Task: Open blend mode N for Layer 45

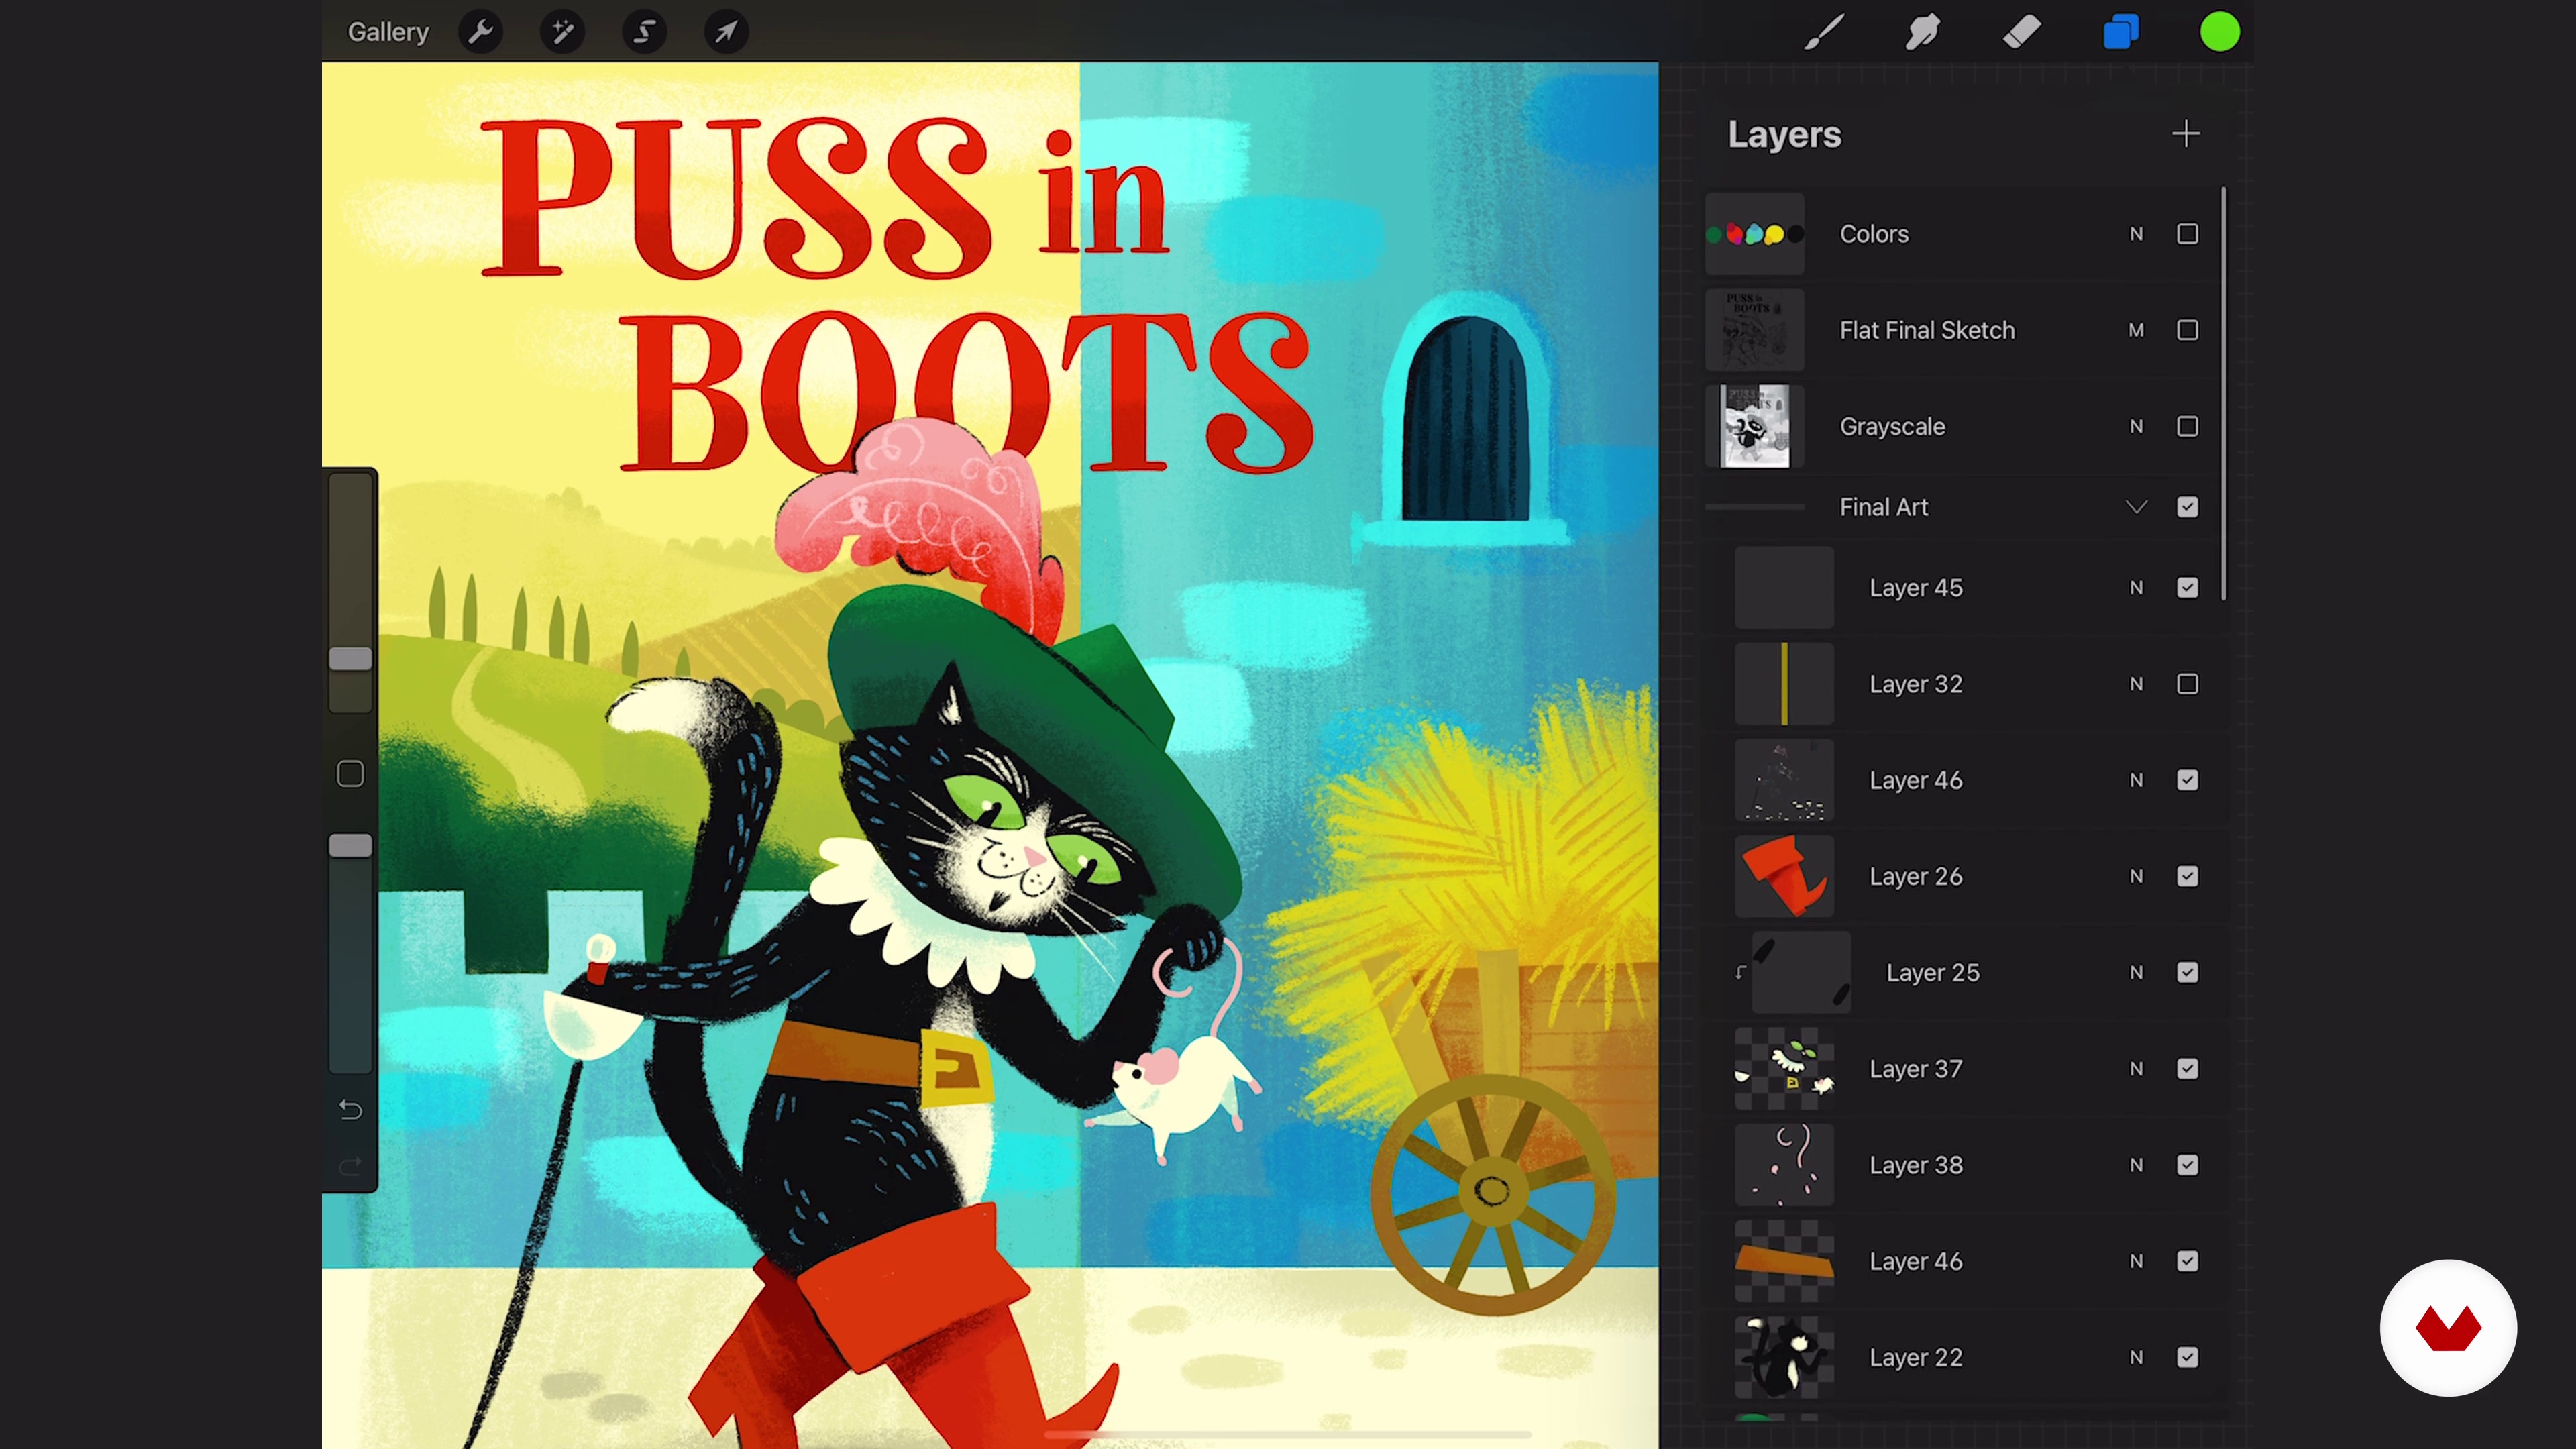Action: (2136, 588)
